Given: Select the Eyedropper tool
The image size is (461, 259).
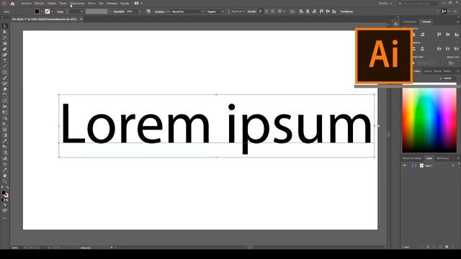Looking at the screenshot, I should point(5,141).
